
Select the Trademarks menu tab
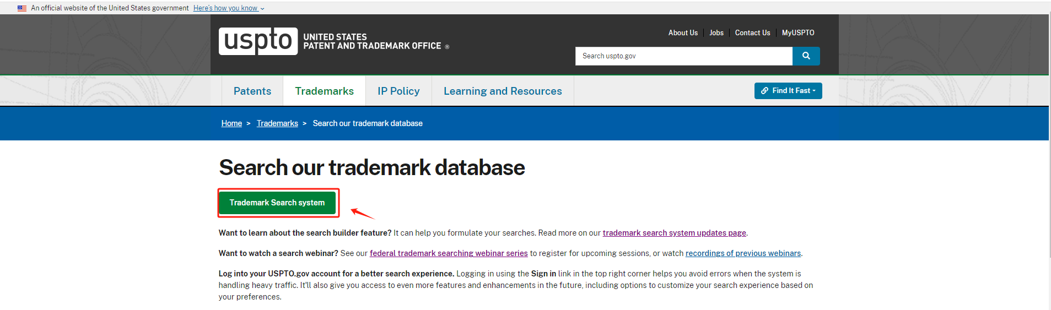[325, 91]
